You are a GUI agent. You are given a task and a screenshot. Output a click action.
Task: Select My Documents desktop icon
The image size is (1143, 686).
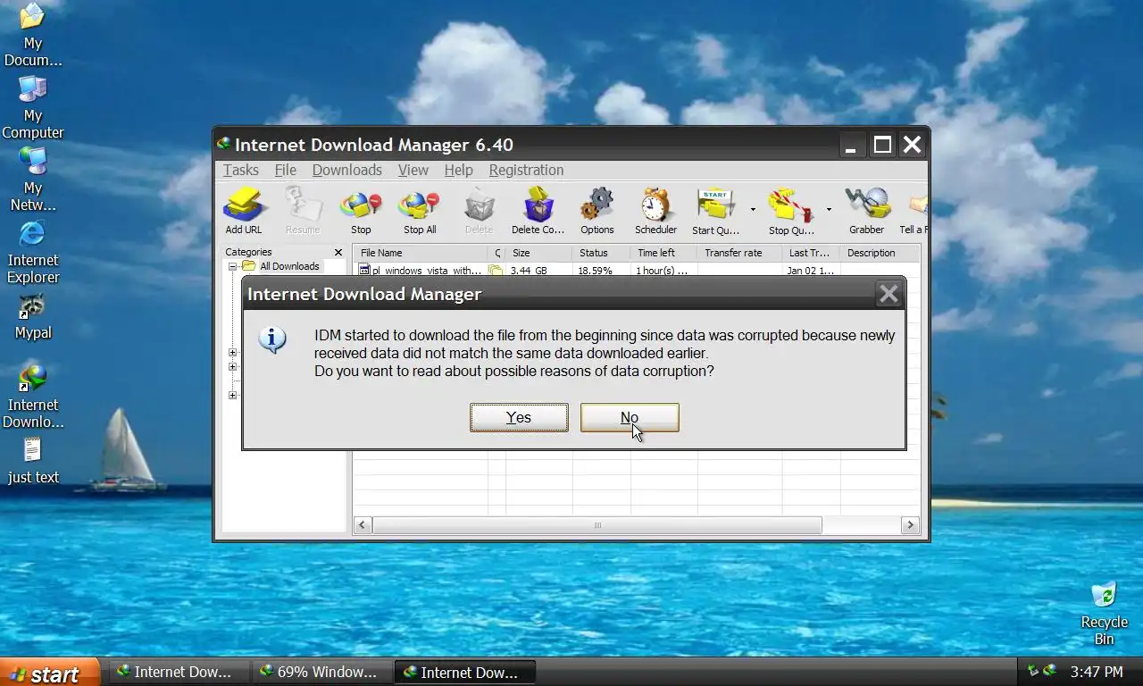point(33,35)
